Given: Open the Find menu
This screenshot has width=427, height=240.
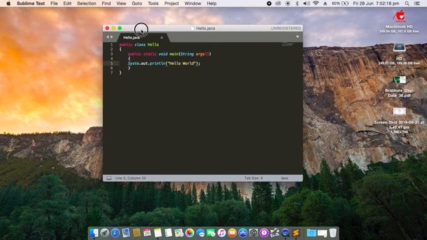Looking at the screenshot, I should pos(106,3).
